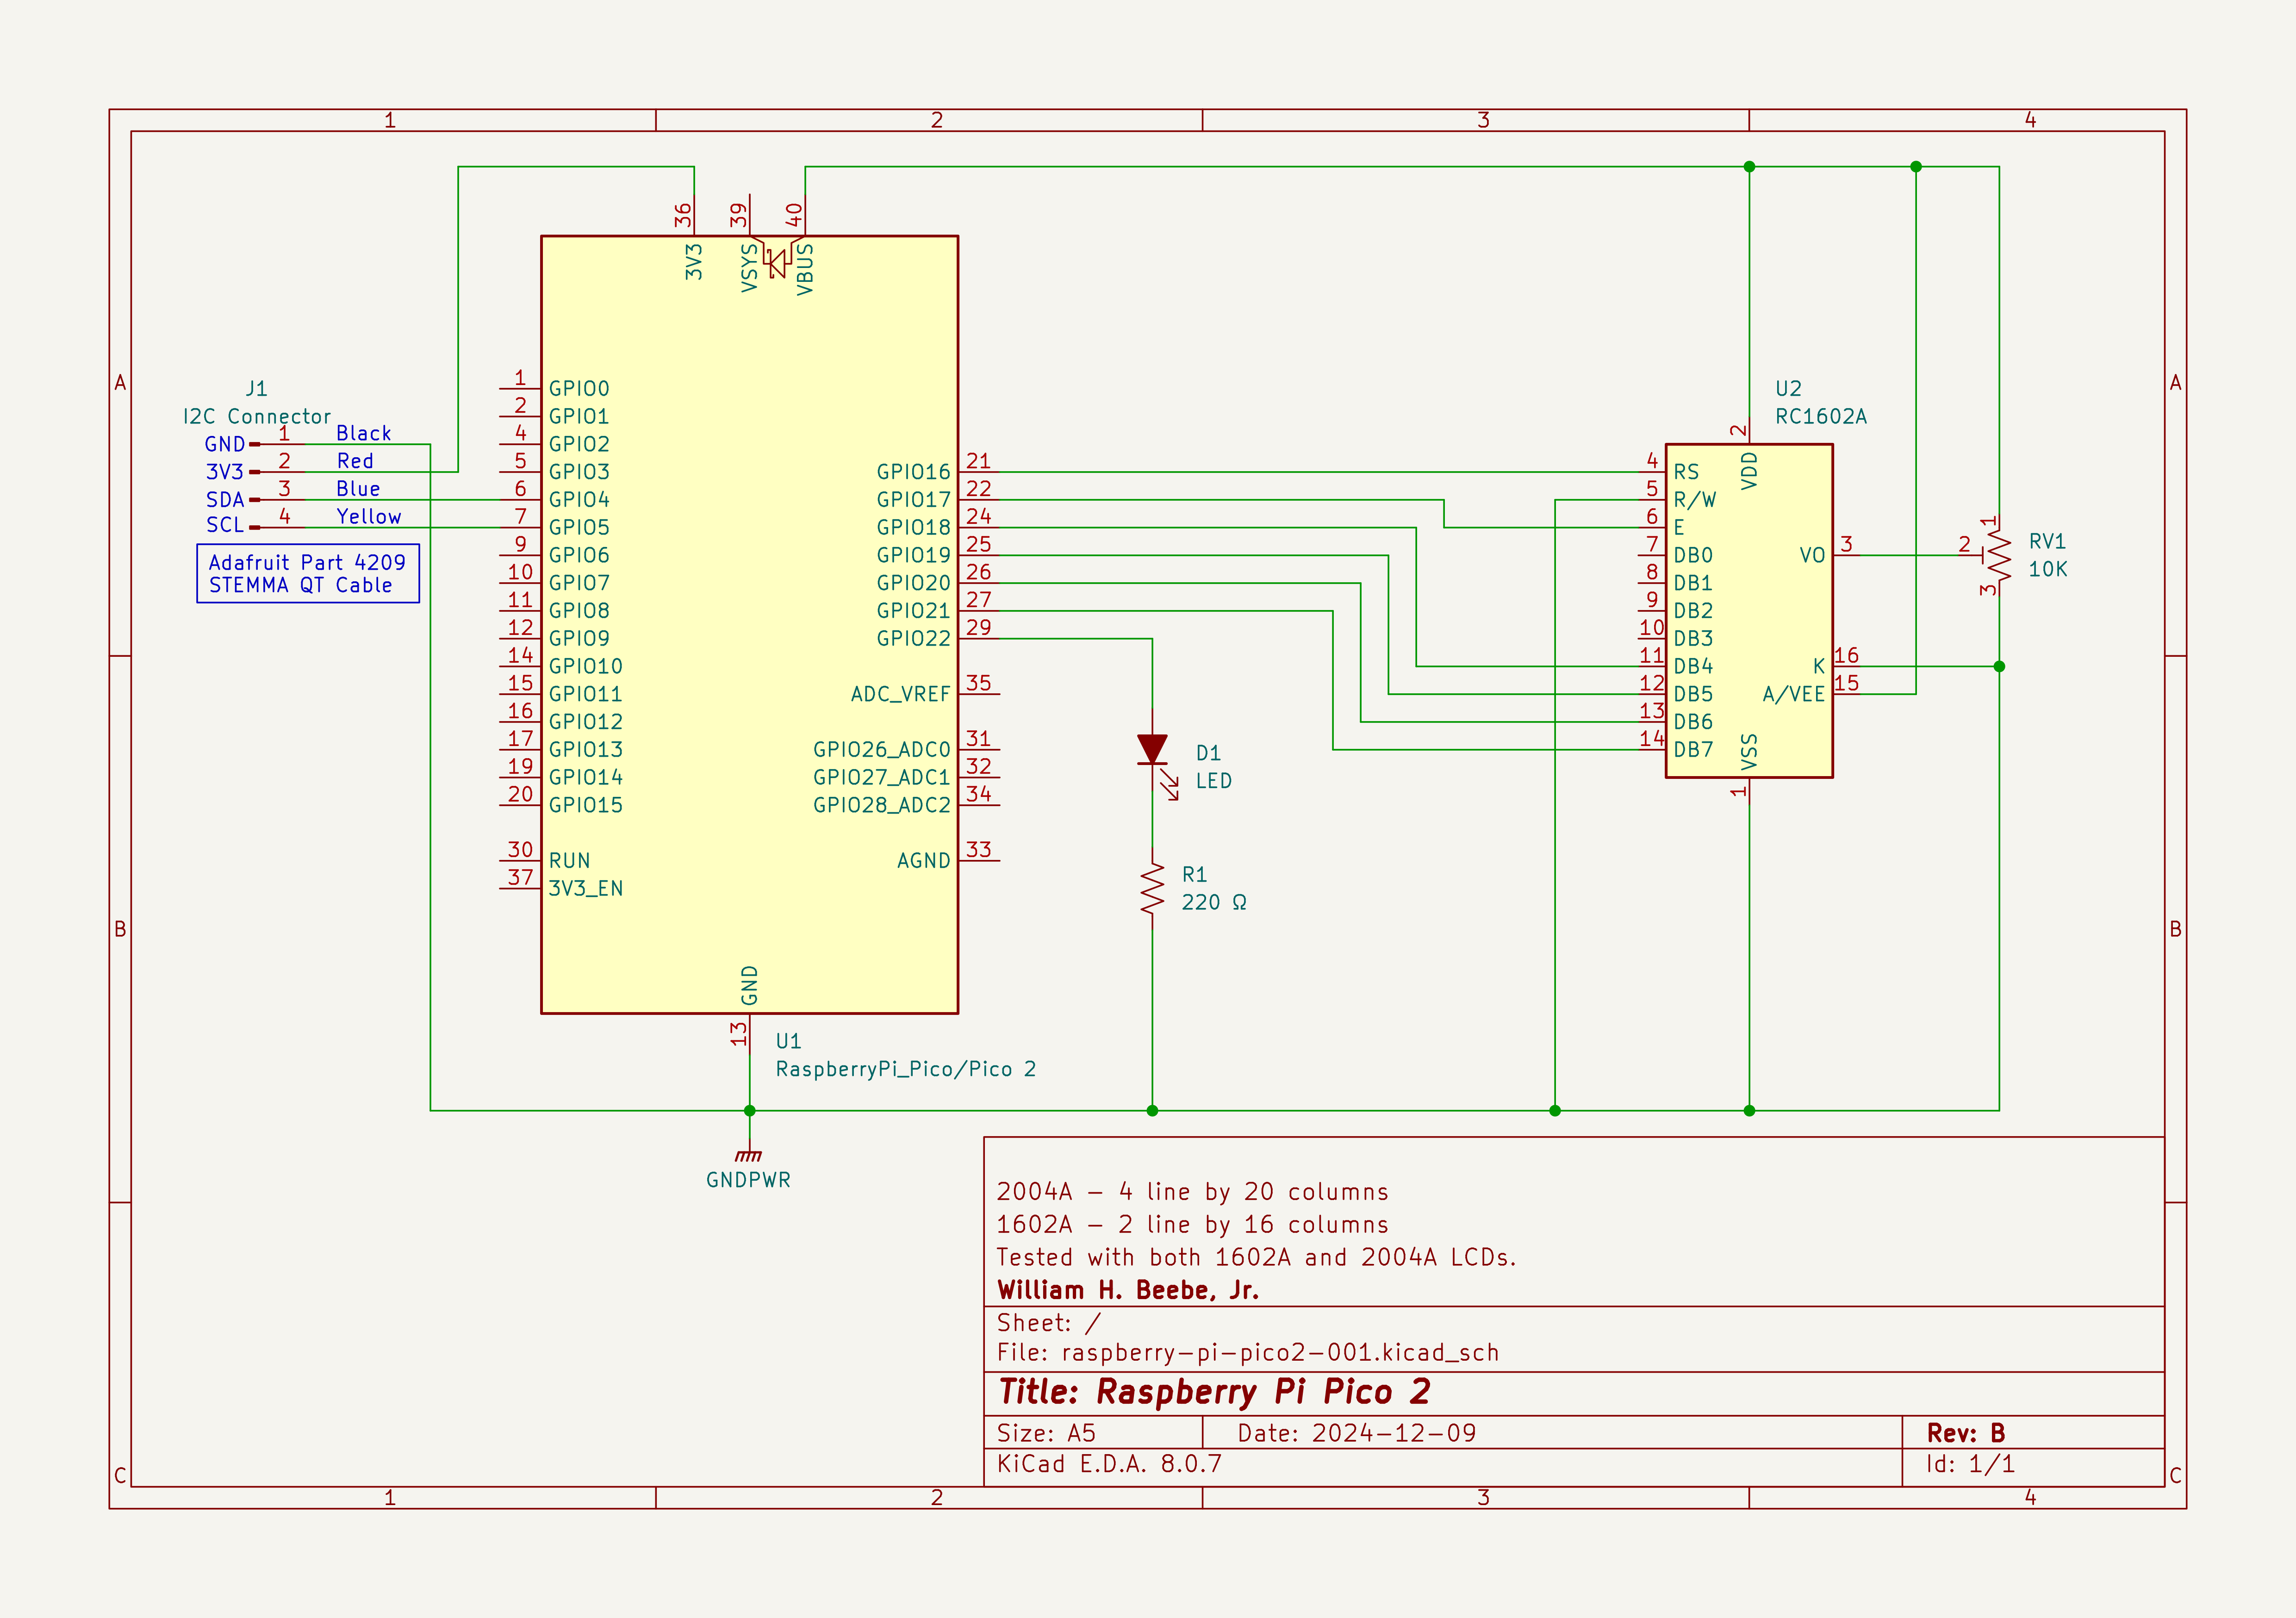Screen dimensions: 2296x1618
Task: Select the GPIO22 pin label
Action: 913,638
